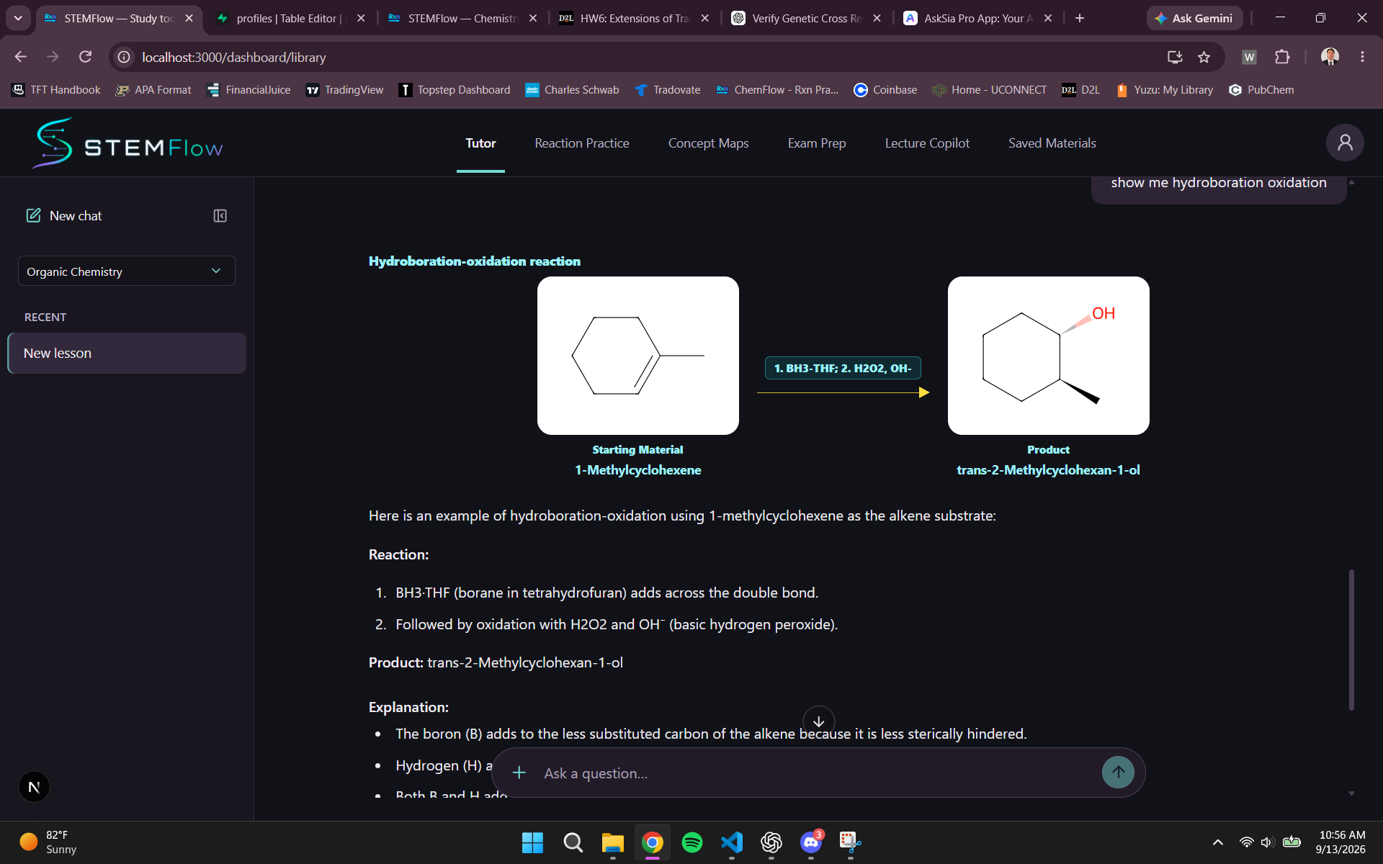Bookmark this page with the star icon
Viewport: 1383px width, 864px height.
point(1204,57)
